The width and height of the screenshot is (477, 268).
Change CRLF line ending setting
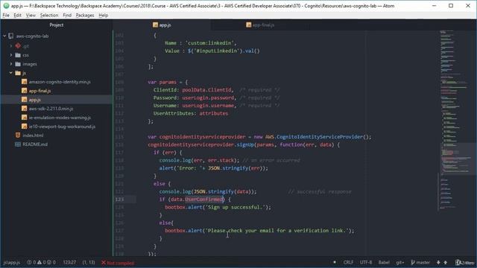[348, 262]
